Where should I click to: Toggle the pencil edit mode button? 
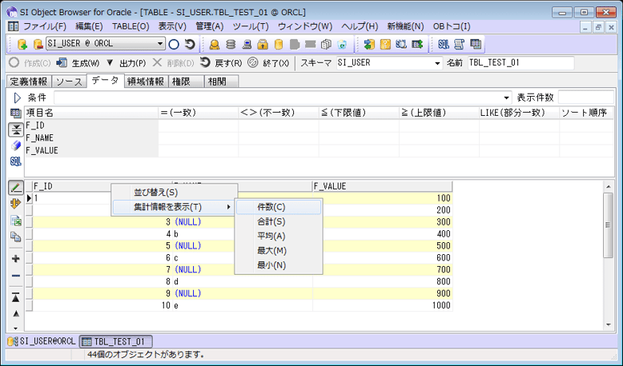click(16, 187)
